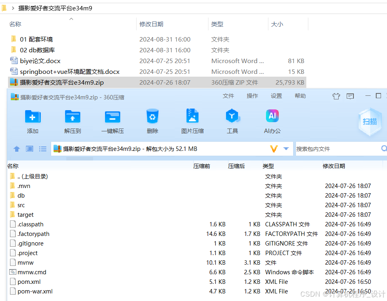Switch to list view icon

[43, 149]
